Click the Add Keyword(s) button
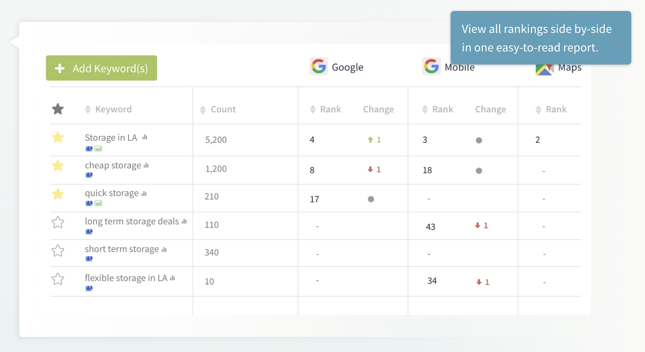 point(101,68)
